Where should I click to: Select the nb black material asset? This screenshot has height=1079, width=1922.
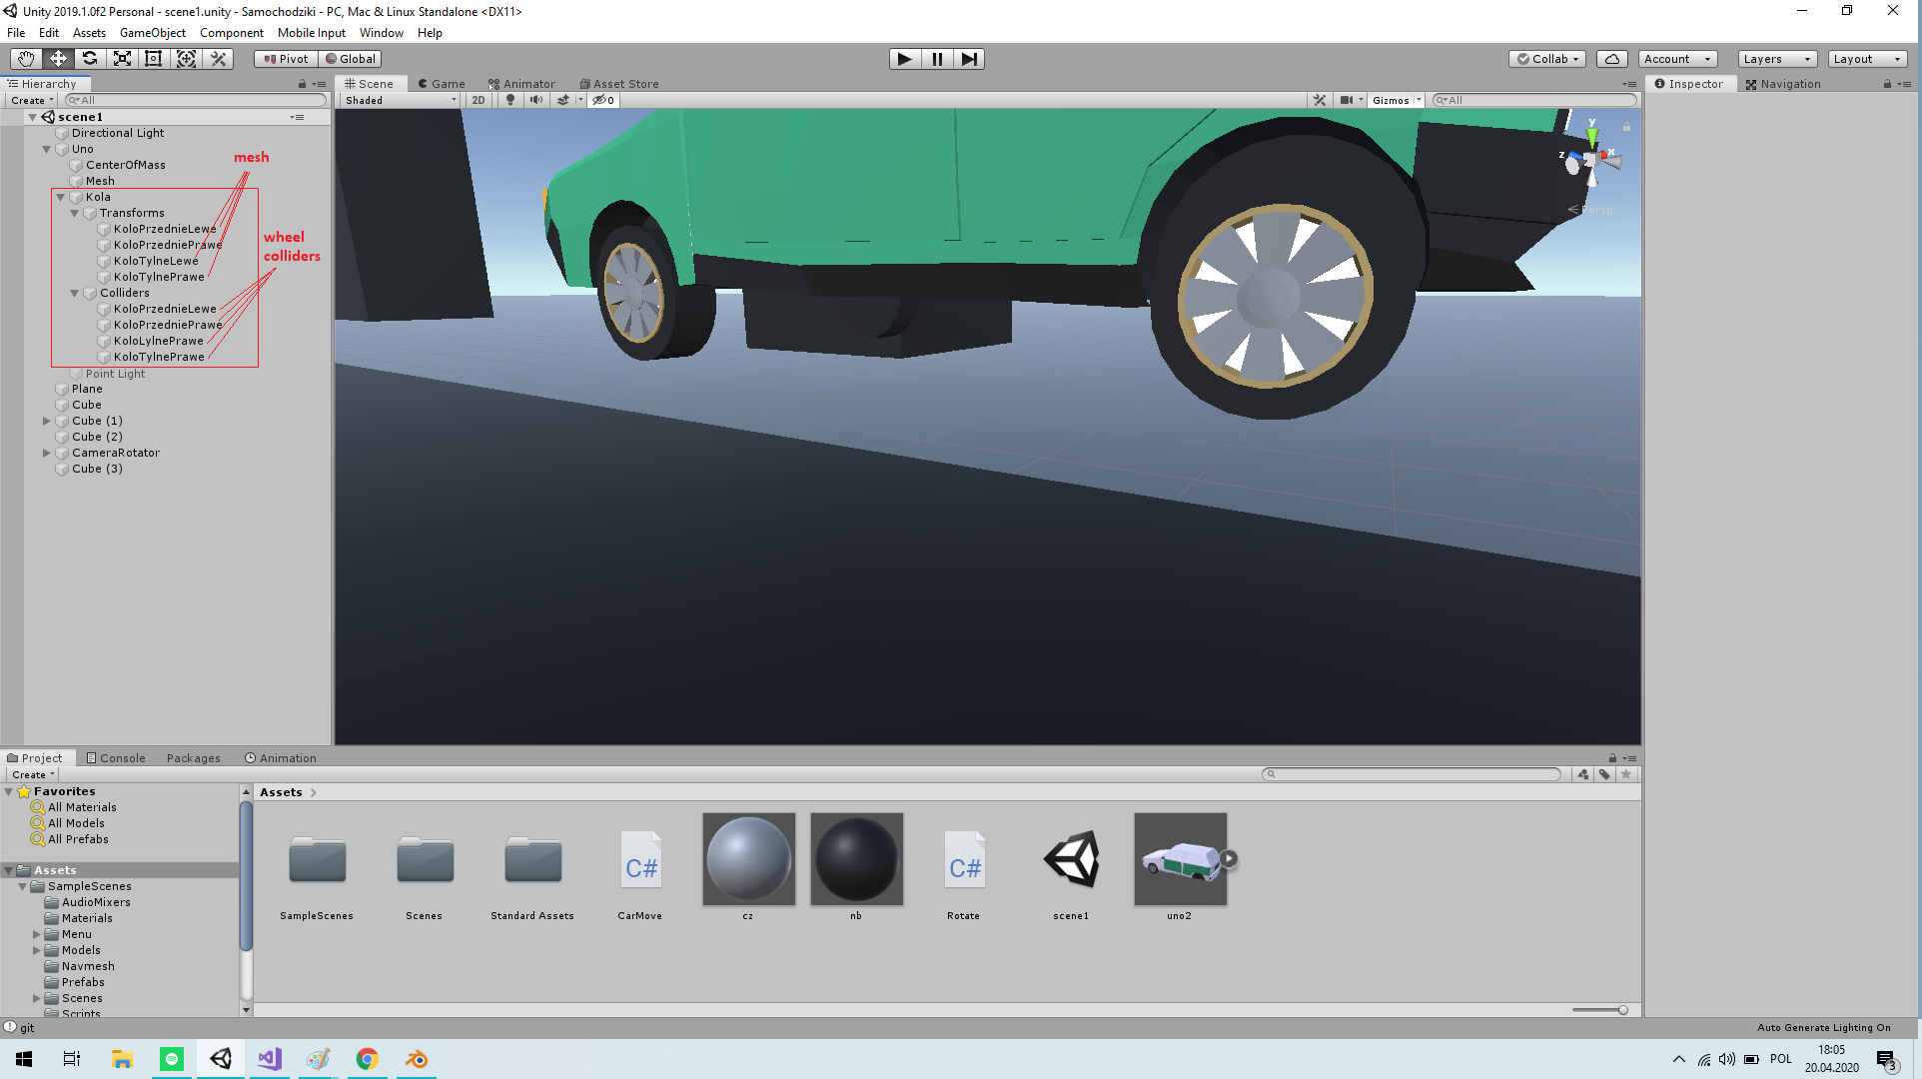856,867
